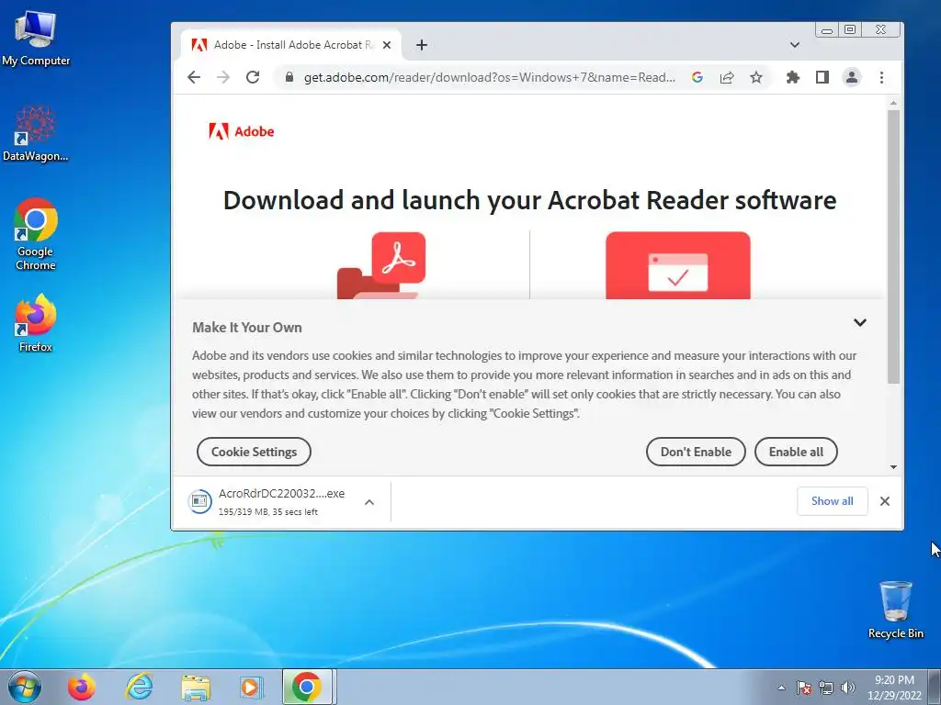941x705 pixels.
Task: Open Windows Explorer folder in the taskbar
Action: [x=196, y=687]
